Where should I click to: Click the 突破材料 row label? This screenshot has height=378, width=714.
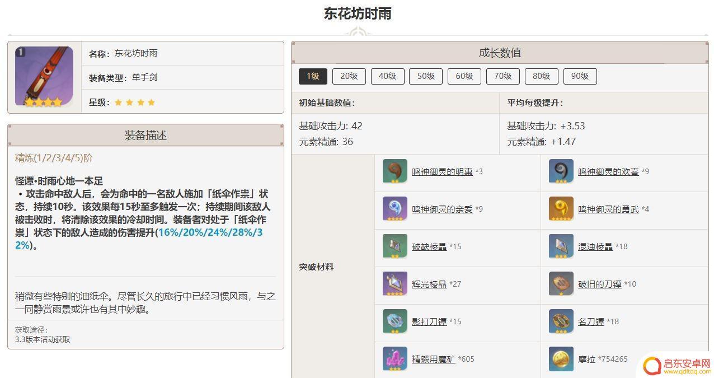(316, 267)
